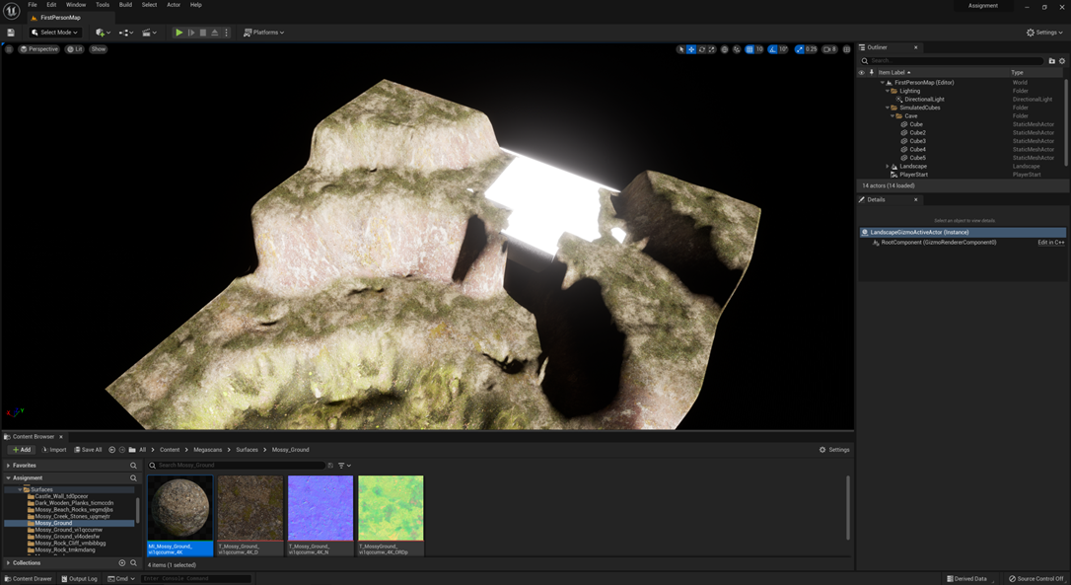Expand the Landscape item in Outliner
This screenshot has height=585, width=1071.
888,166
